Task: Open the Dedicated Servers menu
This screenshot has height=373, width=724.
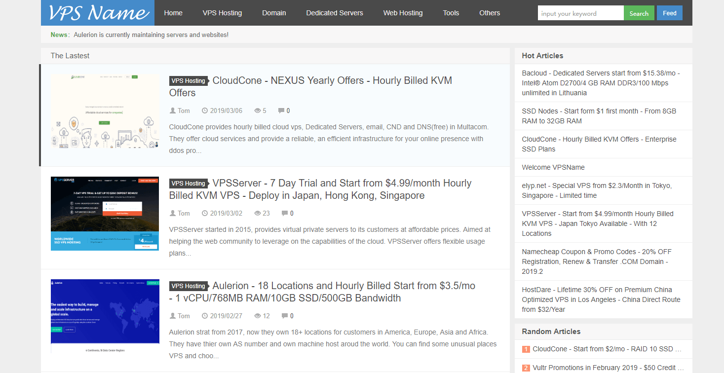Action: [335, 13]
